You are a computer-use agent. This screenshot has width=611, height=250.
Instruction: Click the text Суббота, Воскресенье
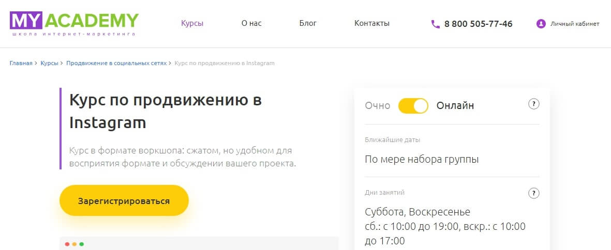pyautogui.click(x=418, y=212)
